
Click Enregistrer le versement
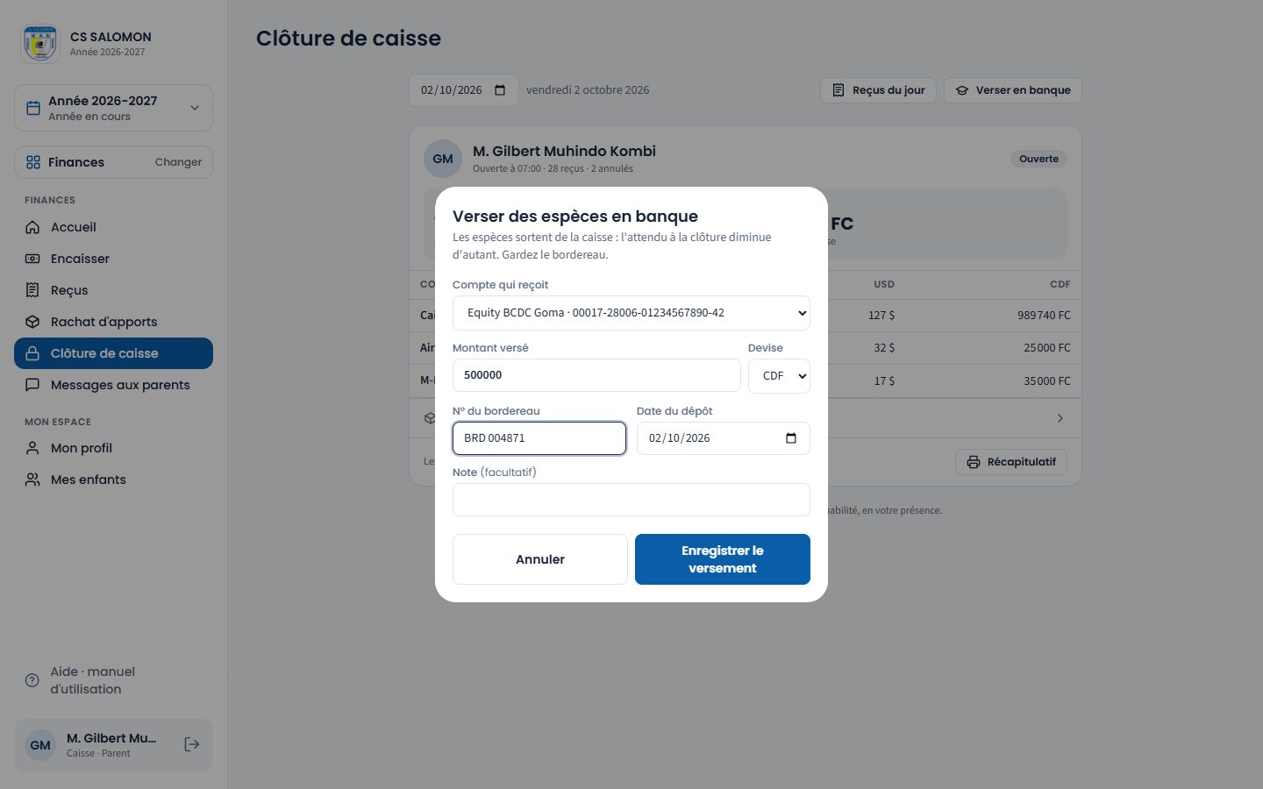coord(723,559)
